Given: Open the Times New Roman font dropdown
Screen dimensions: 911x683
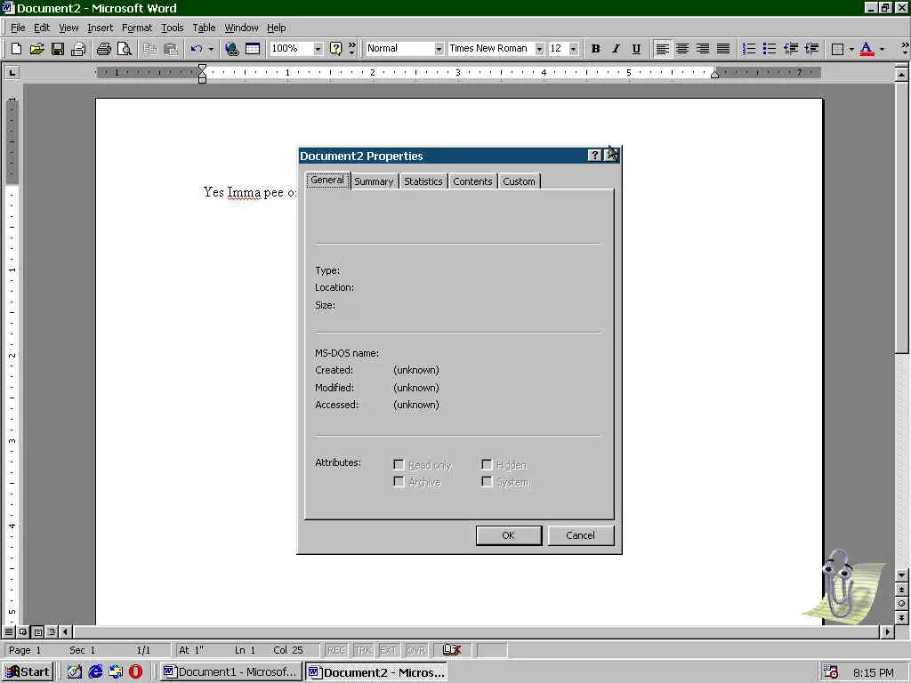Looking at the screenshot, I should click(539, 49).
